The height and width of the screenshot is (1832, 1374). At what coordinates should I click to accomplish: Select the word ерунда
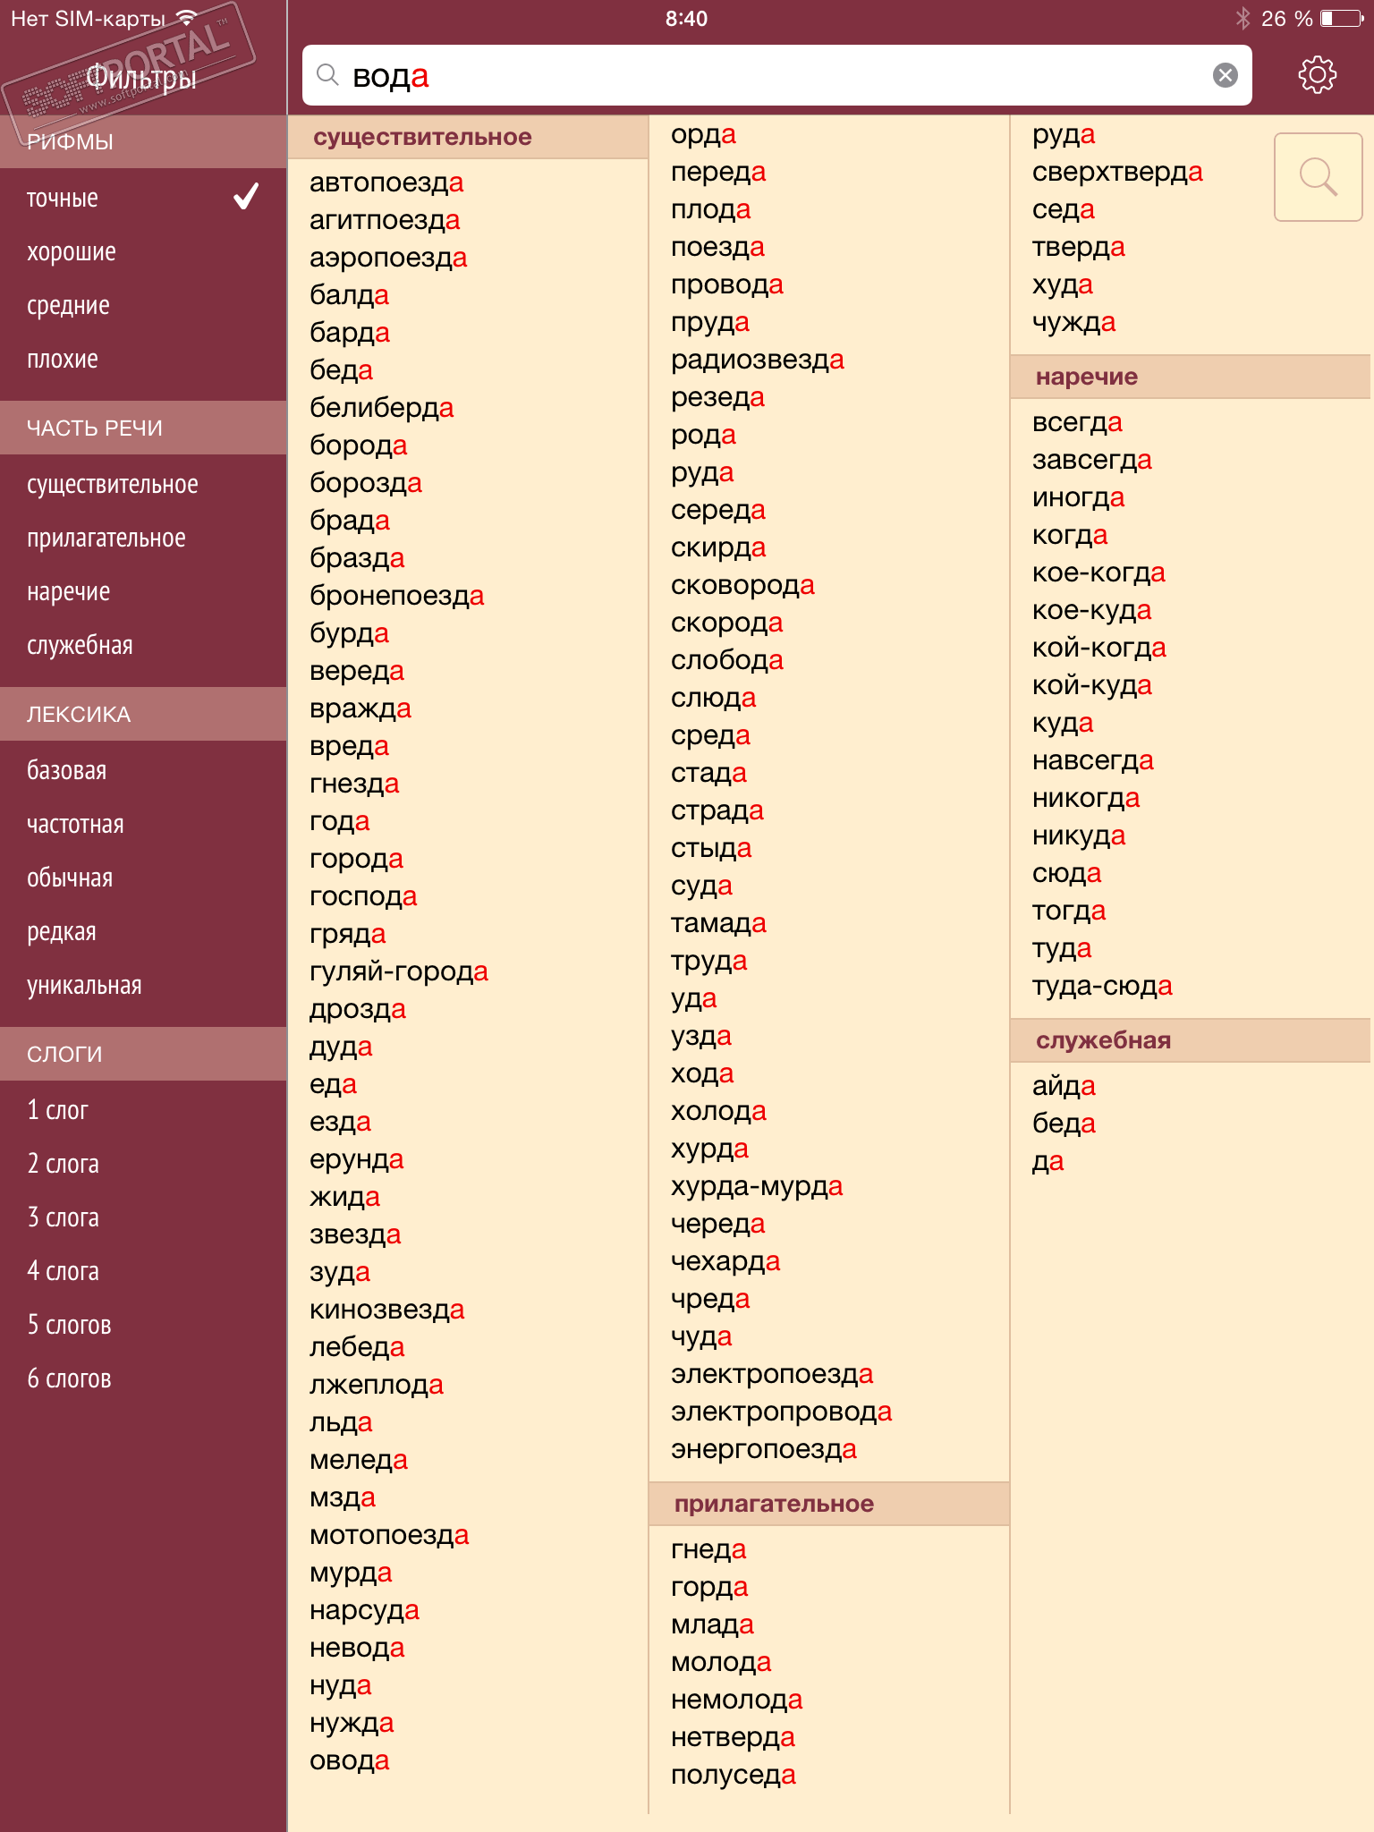(x=357, y=1159)
